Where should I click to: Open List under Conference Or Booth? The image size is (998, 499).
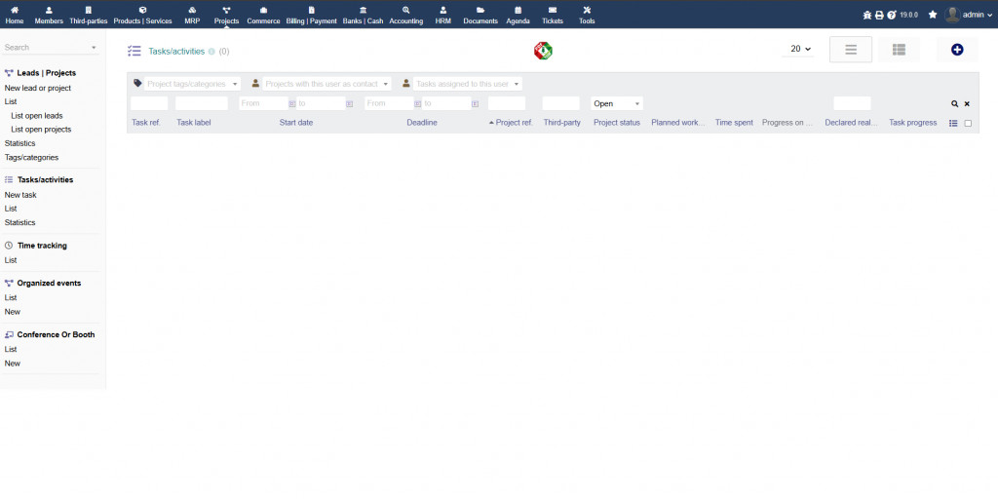click(11, 350)
